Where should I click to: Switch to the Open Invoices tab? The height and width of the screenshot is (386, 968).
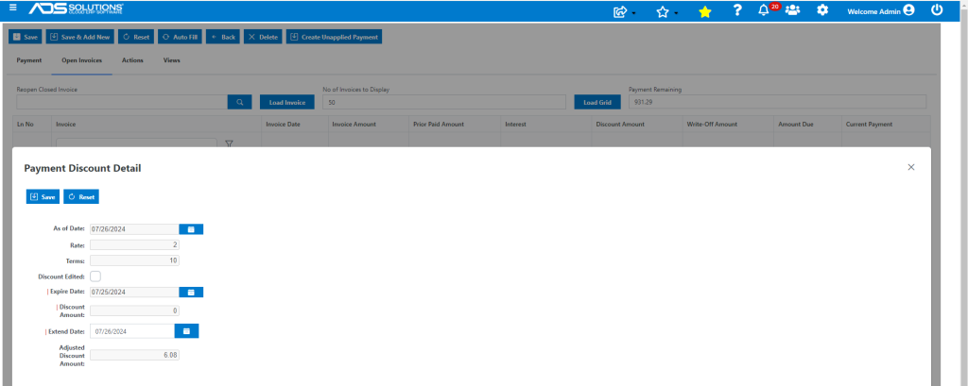point(82,60)
